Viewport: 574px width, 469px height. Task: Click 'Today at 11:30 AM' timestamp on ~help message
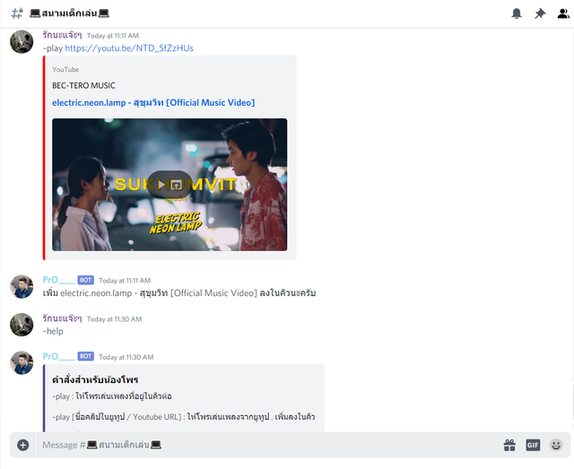(114, 319)
